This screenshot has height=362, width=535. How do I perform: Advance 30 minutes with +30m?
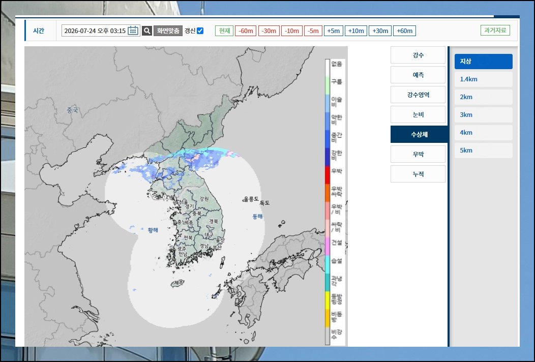(x=380, y=31)
